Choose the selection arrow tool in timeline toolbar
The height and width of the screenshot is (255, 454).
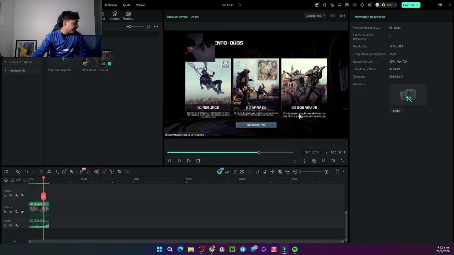tap(17, 172)
